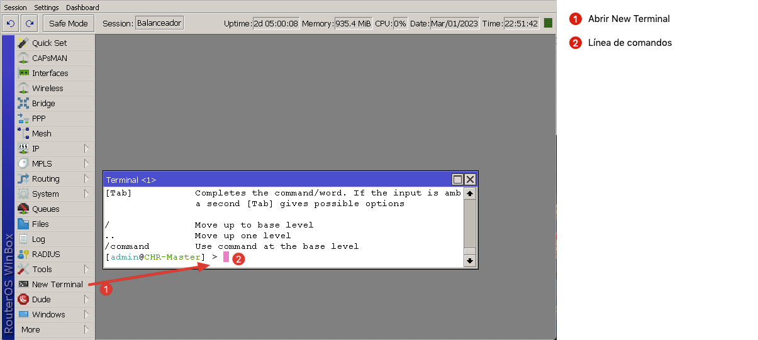Click the Interfaces icon in sidebar

pyautogui.click(x=23, y=73)
